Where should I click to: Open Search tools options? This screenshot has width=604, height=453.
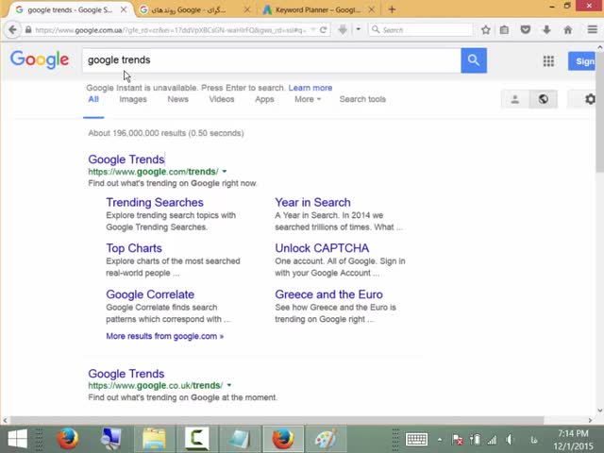pos(362,99)
